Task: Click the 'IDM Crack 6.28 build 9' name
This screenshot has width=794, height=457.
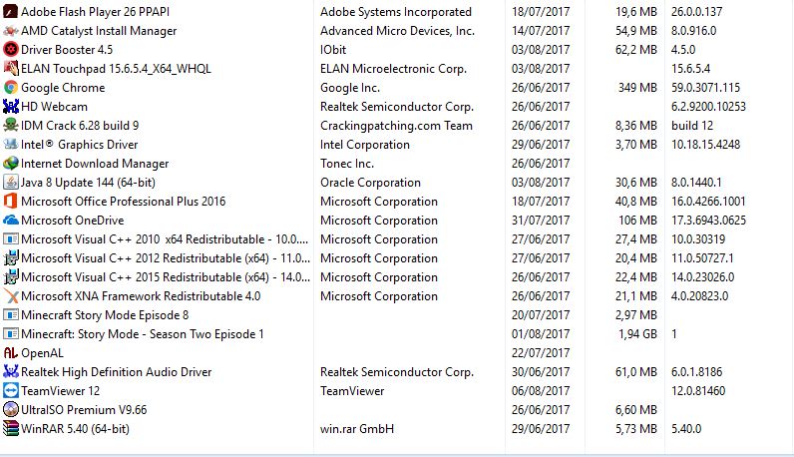Action: [x=80, y=126]
